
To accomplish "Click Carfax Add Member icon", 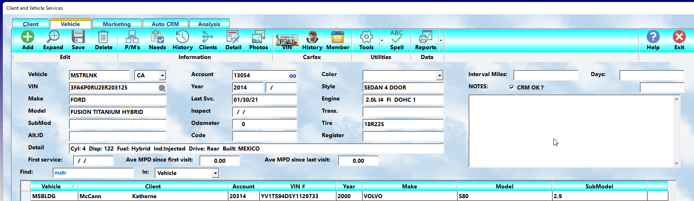I will [338, 37].
